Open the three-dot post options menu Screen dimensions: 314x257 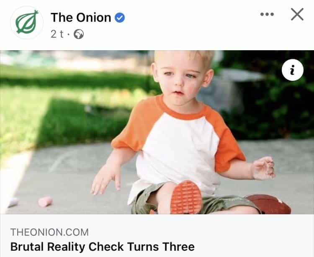point(267,15)
